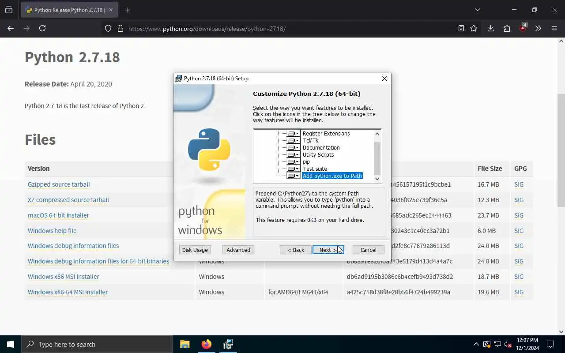
Task: Open Tcl/Tk feature dropdown icon
Action: click(293, 140)
